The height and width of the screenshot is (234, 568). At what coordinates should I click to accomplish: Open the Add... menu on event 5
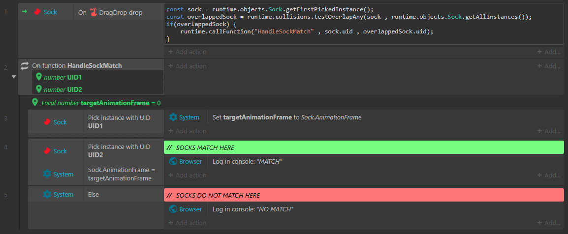click(x=549, y=223)
